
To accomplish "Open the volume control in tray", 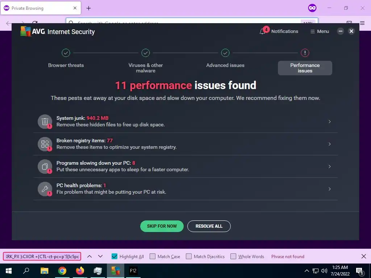I will coord(324,271).
